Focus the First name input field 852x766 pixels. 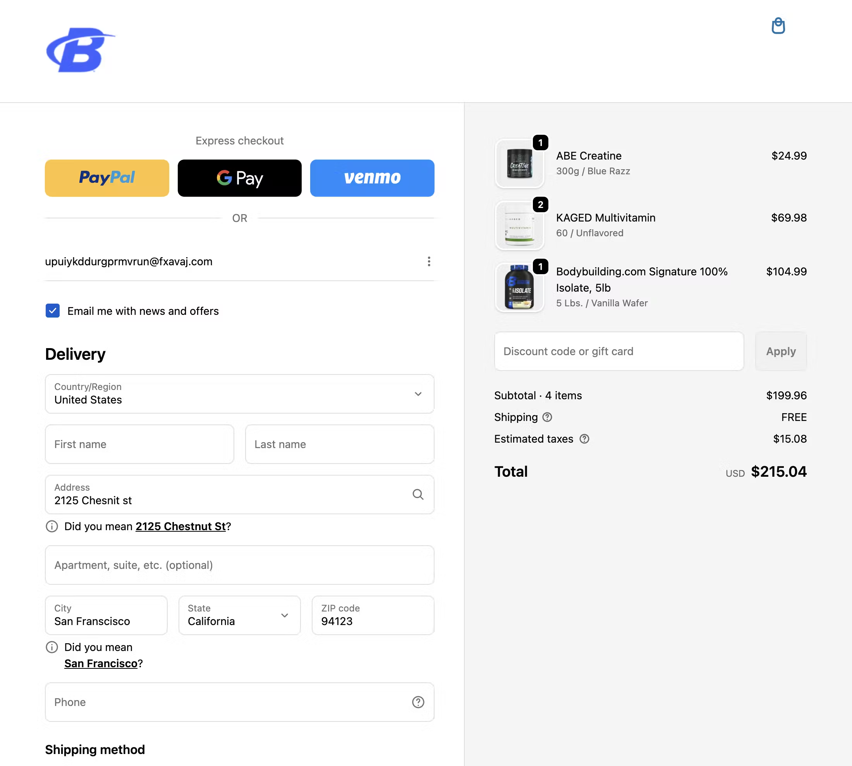pyautogui.click(x=139, y=444)
